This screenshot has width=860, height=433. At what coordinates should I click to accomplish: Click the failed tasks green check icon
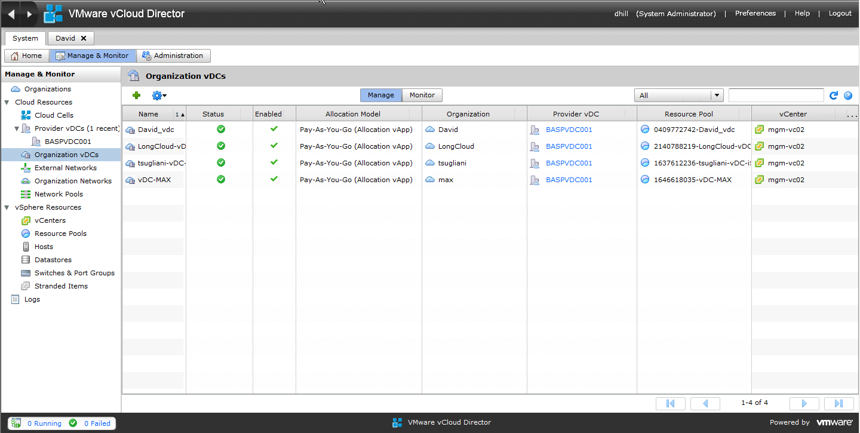73,423
